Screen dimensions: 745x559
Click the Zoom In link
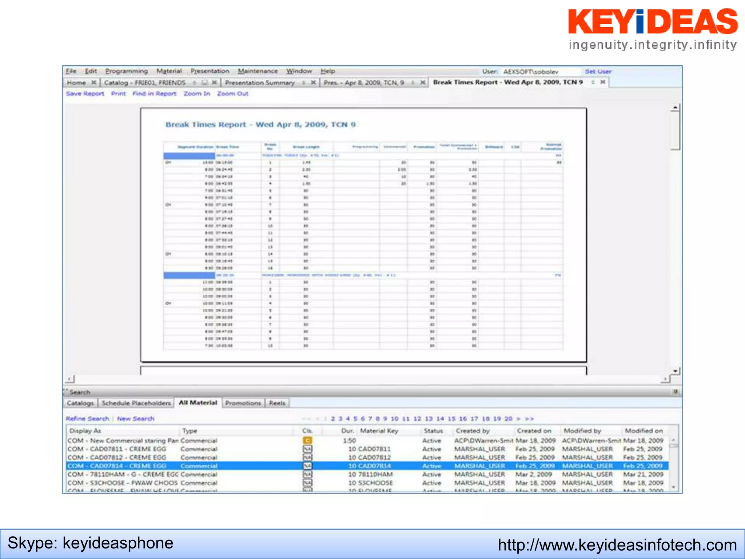pyautogui.click(x=197, y=94)
